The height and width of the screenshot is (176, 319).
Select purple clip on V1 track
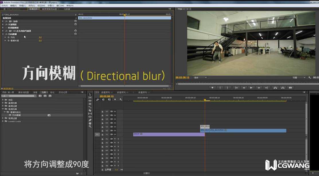(169, 134)
